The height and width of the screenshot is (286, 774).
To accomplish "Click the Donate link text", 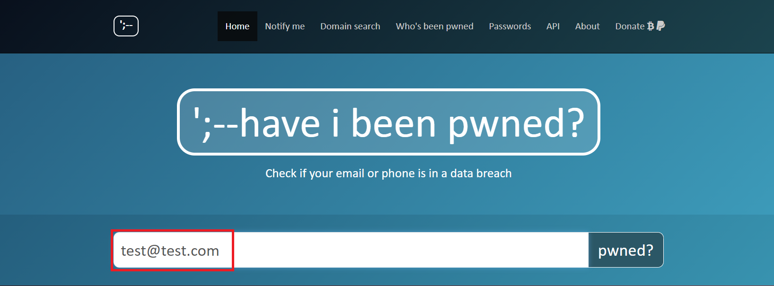I will pyautogui.click(x=629, y=26).
